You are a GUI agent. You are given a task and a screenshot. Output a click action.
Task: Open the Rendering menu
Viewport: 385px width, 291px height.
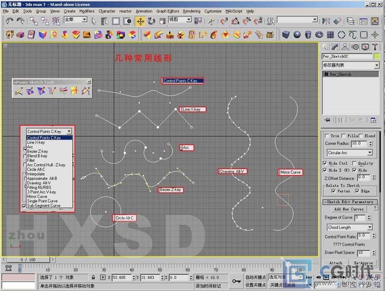(191, 11)
